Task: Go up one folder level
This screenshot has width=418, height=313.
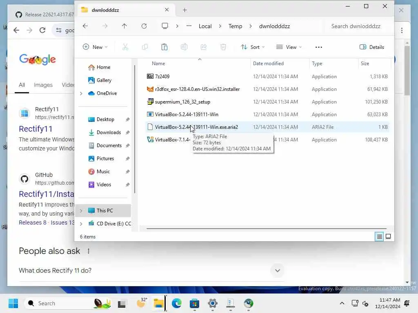Action: 124,26
